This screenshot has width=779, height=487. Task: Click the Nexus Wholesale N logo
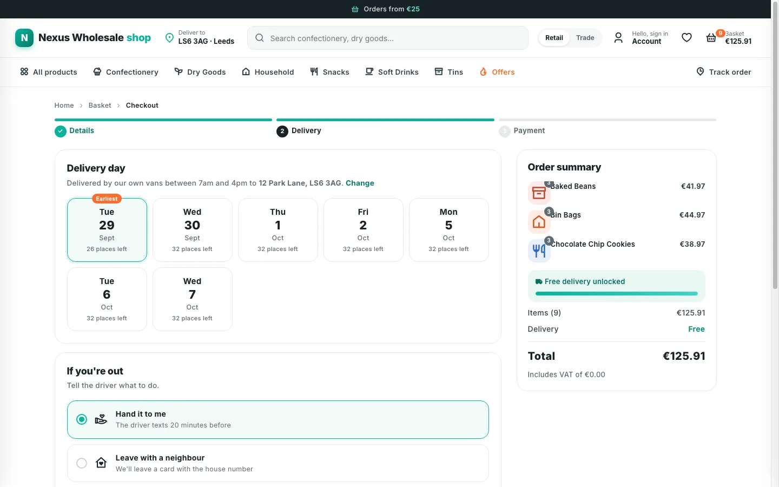point(24,38)
